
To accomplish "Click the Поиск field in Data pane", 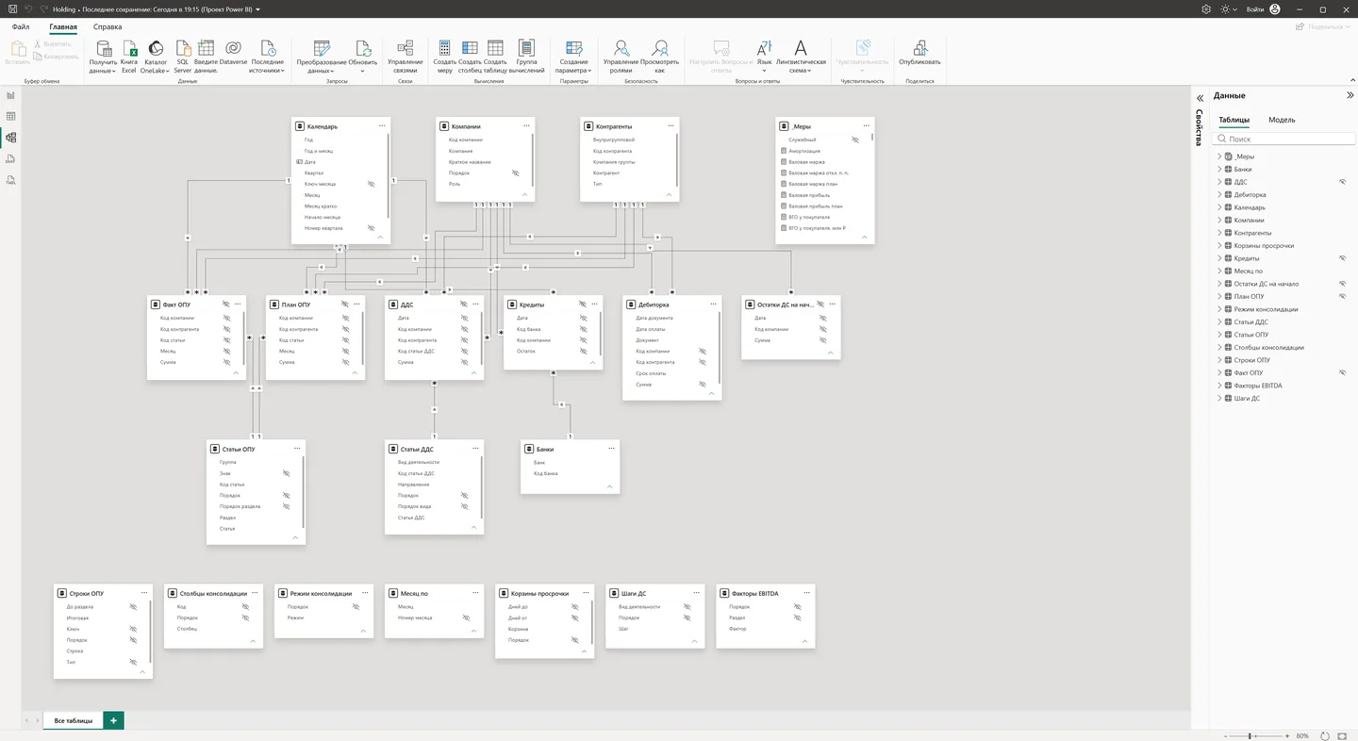I will 1283,139.
